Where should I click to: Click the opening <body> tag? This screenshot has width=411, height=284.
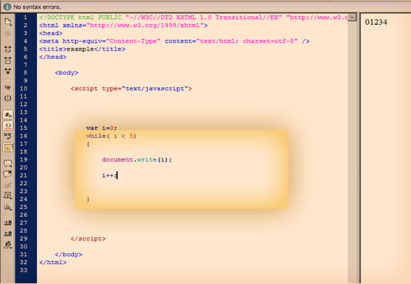pos(66,73)
